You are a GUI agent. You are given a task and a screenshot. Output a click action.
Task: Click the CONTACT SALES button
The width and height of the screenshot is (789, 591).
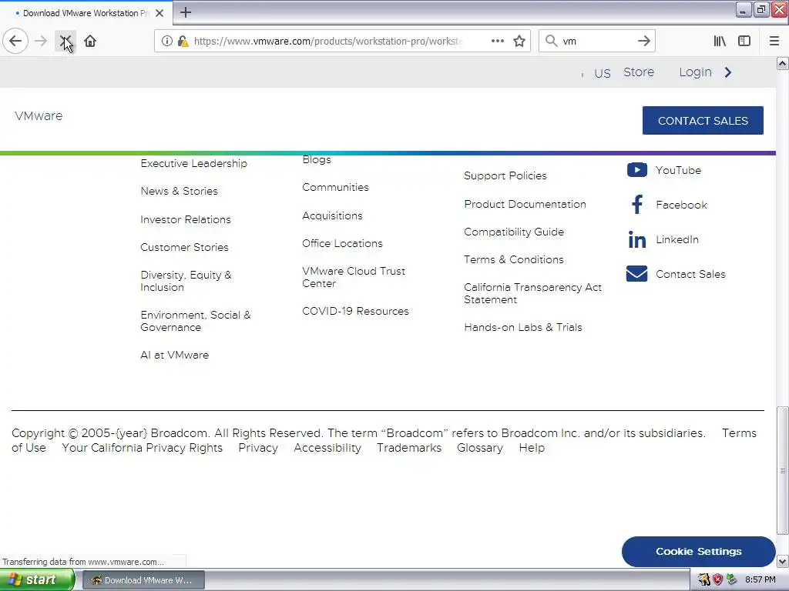(703, 121)
